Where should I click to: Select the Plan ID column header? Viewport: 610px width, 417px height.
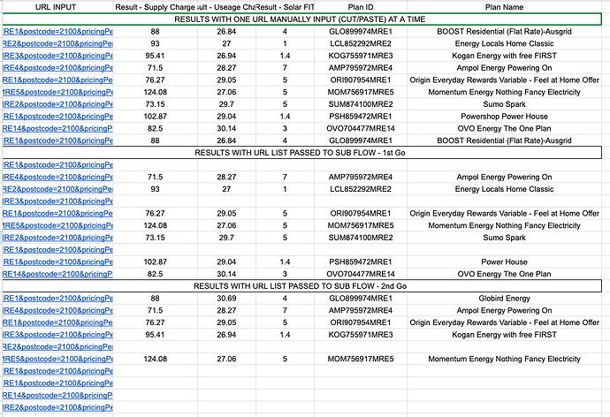click(361, 7)
